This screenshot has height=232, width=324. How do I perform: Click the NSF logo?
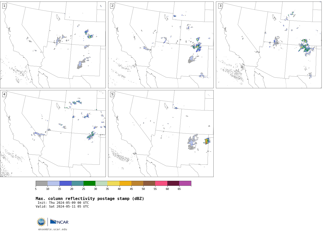tap(41, 222)
